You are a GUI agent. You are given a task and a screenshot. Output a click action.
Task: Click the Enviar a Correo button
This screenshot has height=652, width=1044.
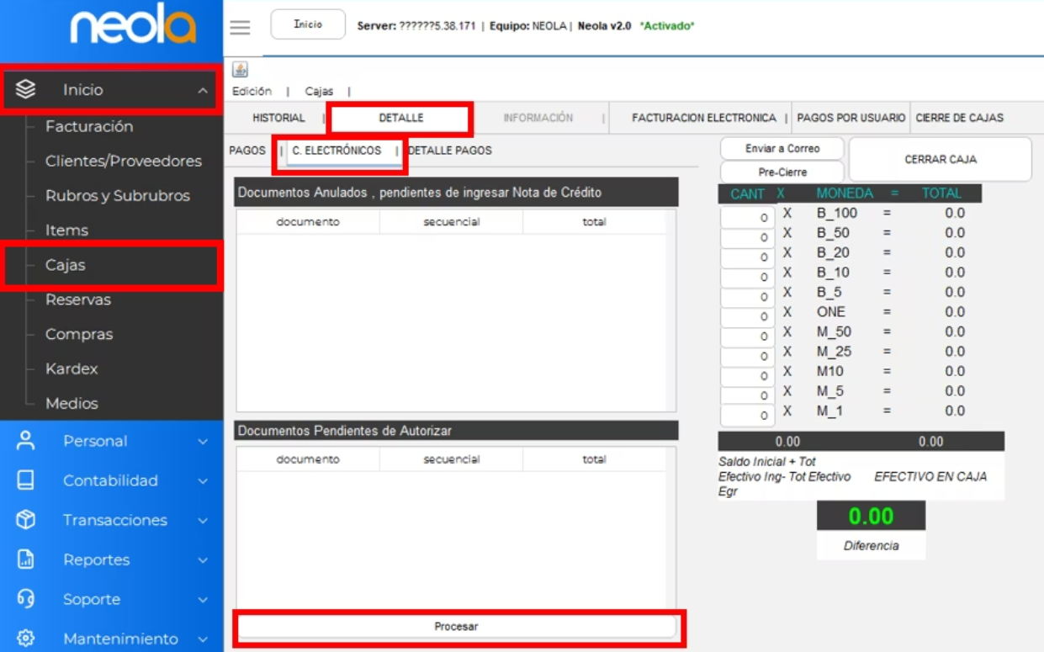[x=782, y=148]
